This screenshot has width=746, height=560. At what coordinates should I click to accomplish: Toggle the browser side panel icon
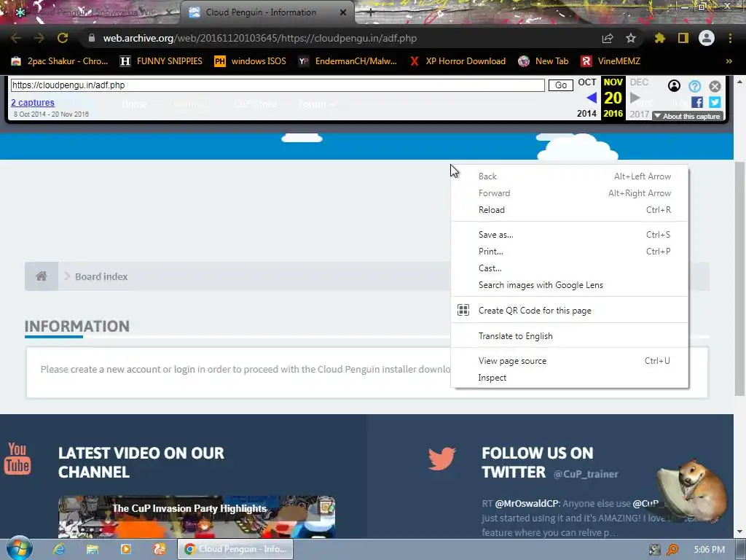pos(683,38)
